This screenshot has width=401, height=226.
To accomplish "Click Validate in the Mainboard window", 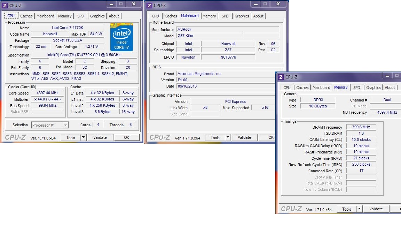I will (244, 137).
